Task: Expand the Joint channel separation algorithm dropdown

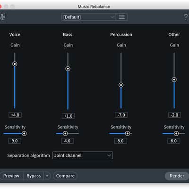Action: coord(83,155)
